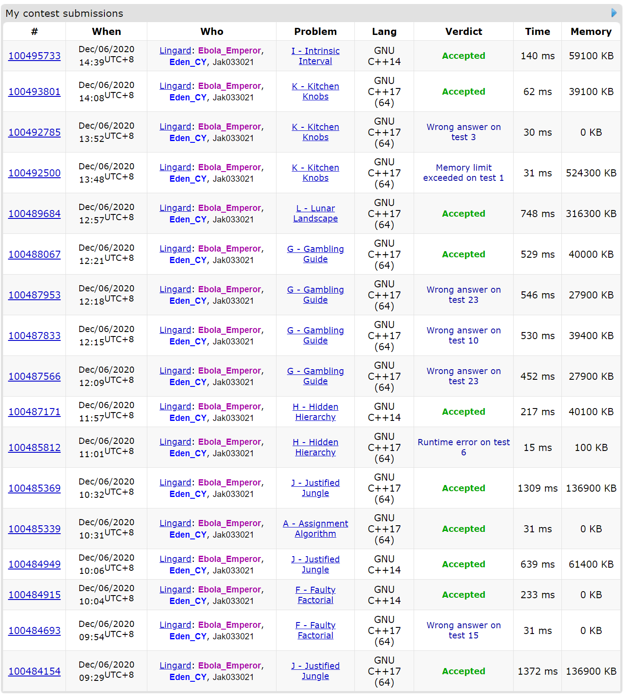Image resolution: width=626 pixels, height=699 pixels.
Task: Open F - Faulty Factorial for submission 100484915
Action: (315, 595)
